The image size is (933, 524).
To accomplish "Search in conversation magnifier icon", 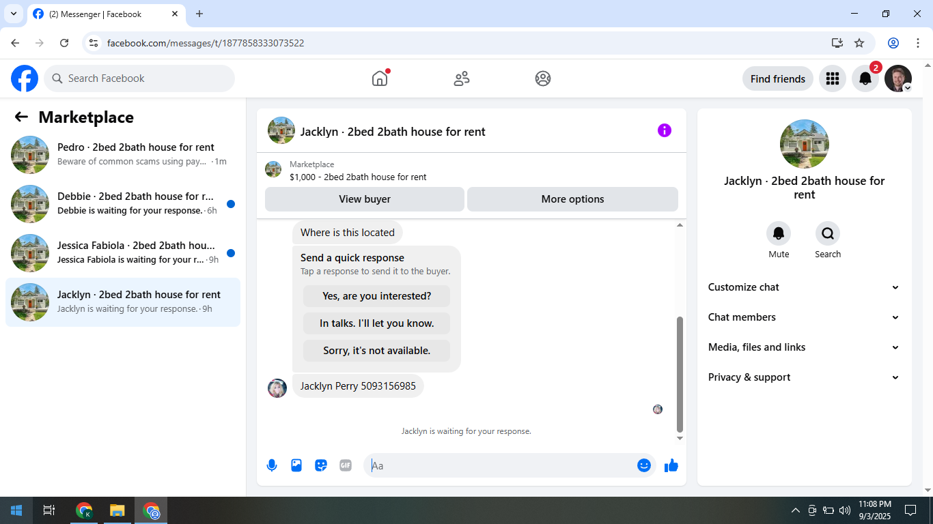I will 828,234.
